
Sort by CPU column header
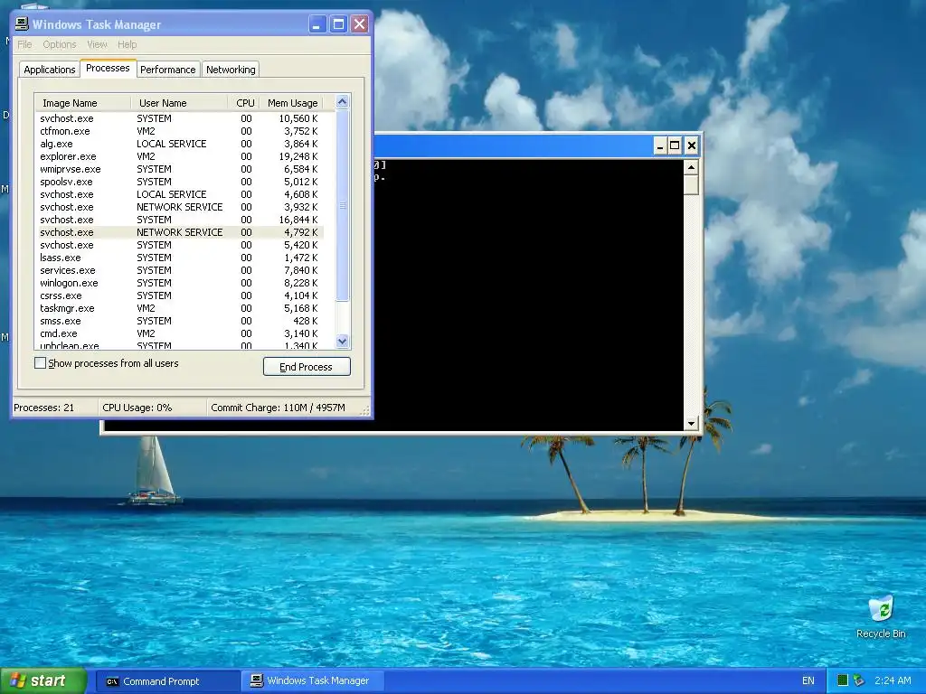[x=243, y=103]
